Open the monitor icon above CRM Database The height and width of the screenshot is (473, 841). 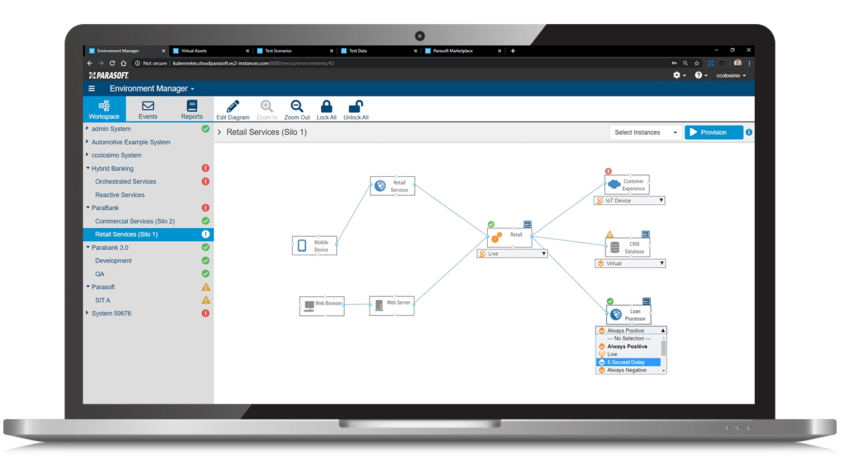coord(646,234)
